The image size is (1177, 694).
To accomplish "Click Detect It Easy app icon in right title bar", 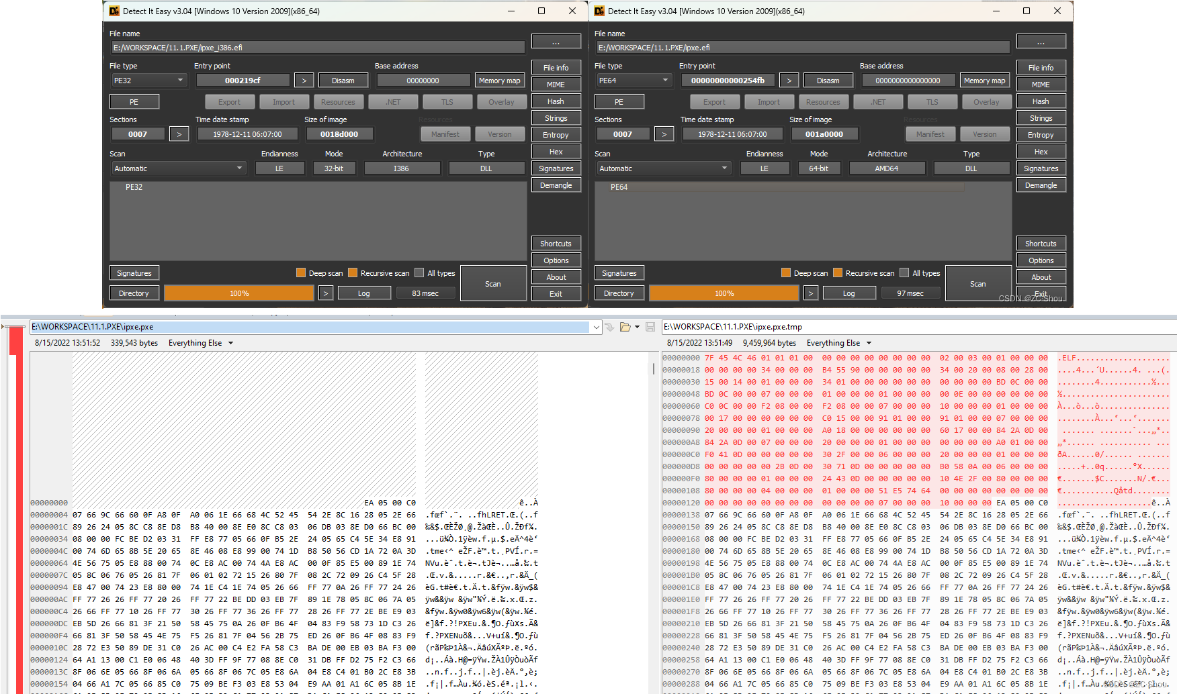I will coord(599,11).
